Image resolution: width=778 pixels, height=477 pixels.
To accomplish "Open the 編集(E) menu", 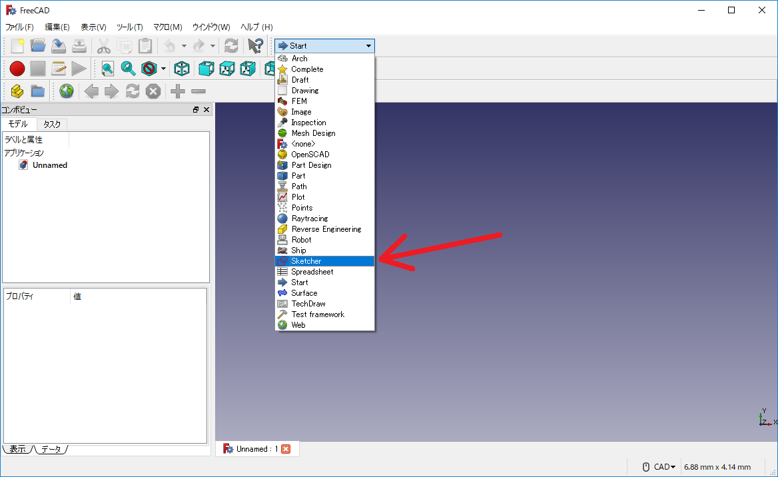I will point(57,27).
